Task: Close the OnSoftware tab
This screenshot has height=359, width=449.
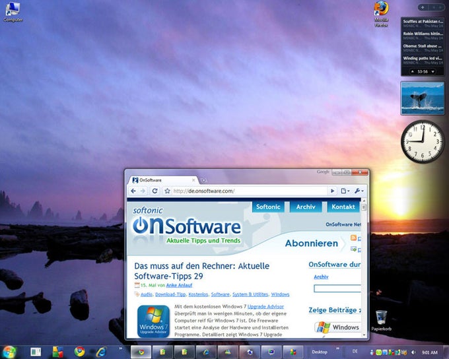Action: [193, 180]
